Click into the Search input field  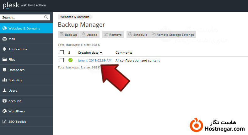click(21, 18)
